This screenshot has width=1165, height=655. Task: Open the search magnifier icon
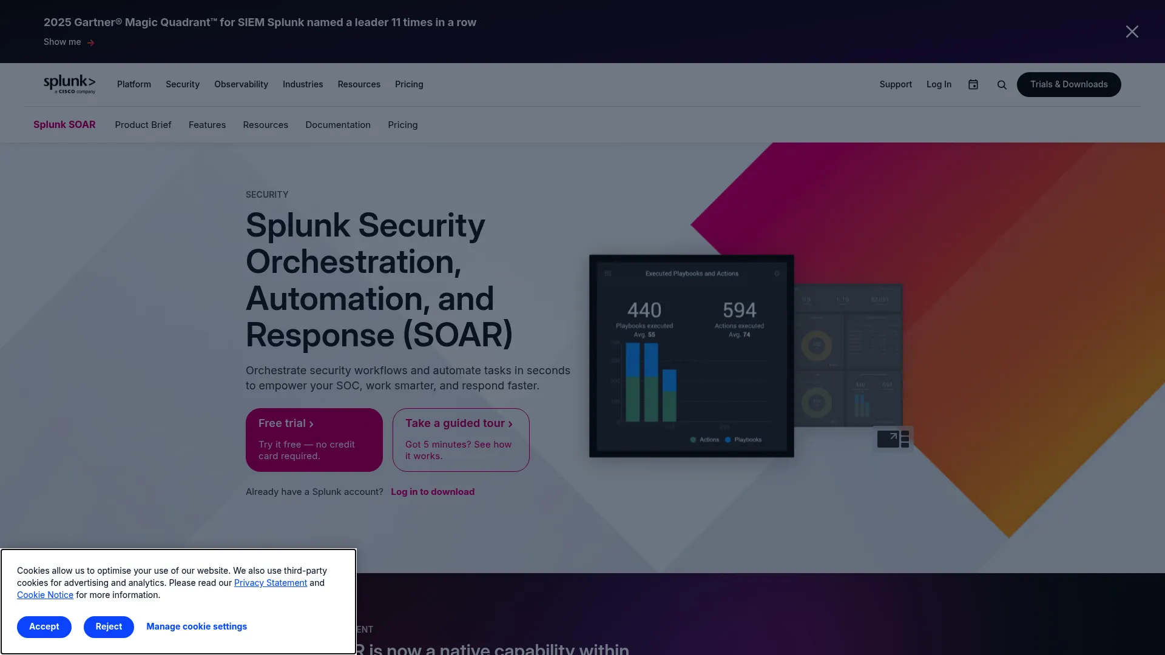pyautogui.click(x=1002, y=85)
